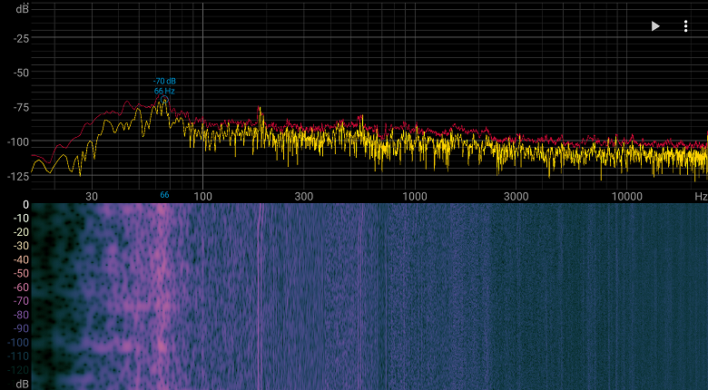Click the blue 66 Hz peak label
Screen dimensions: 708x390
[x=164, y=91]
